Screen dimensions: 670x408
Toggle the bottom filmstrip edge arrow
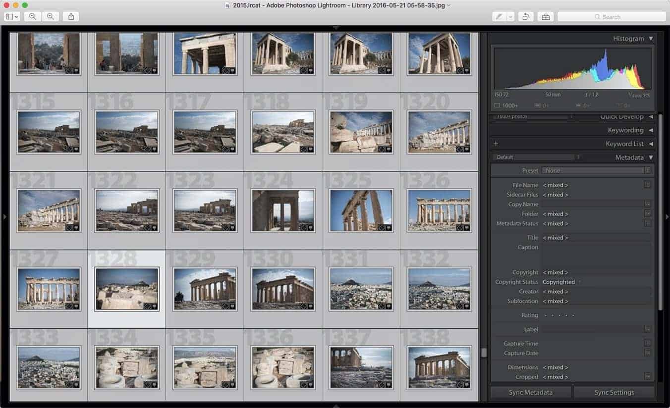point(336,406)
